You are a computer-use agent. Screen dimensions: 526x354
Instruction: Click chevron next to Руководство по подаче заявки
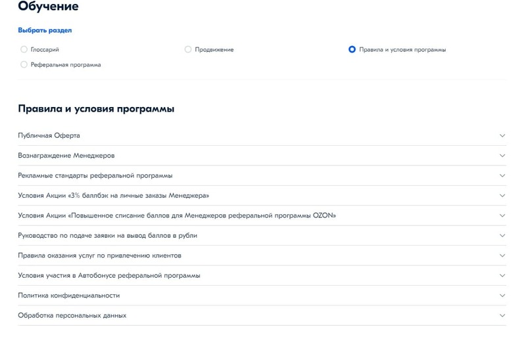click(x=502, y=236)
